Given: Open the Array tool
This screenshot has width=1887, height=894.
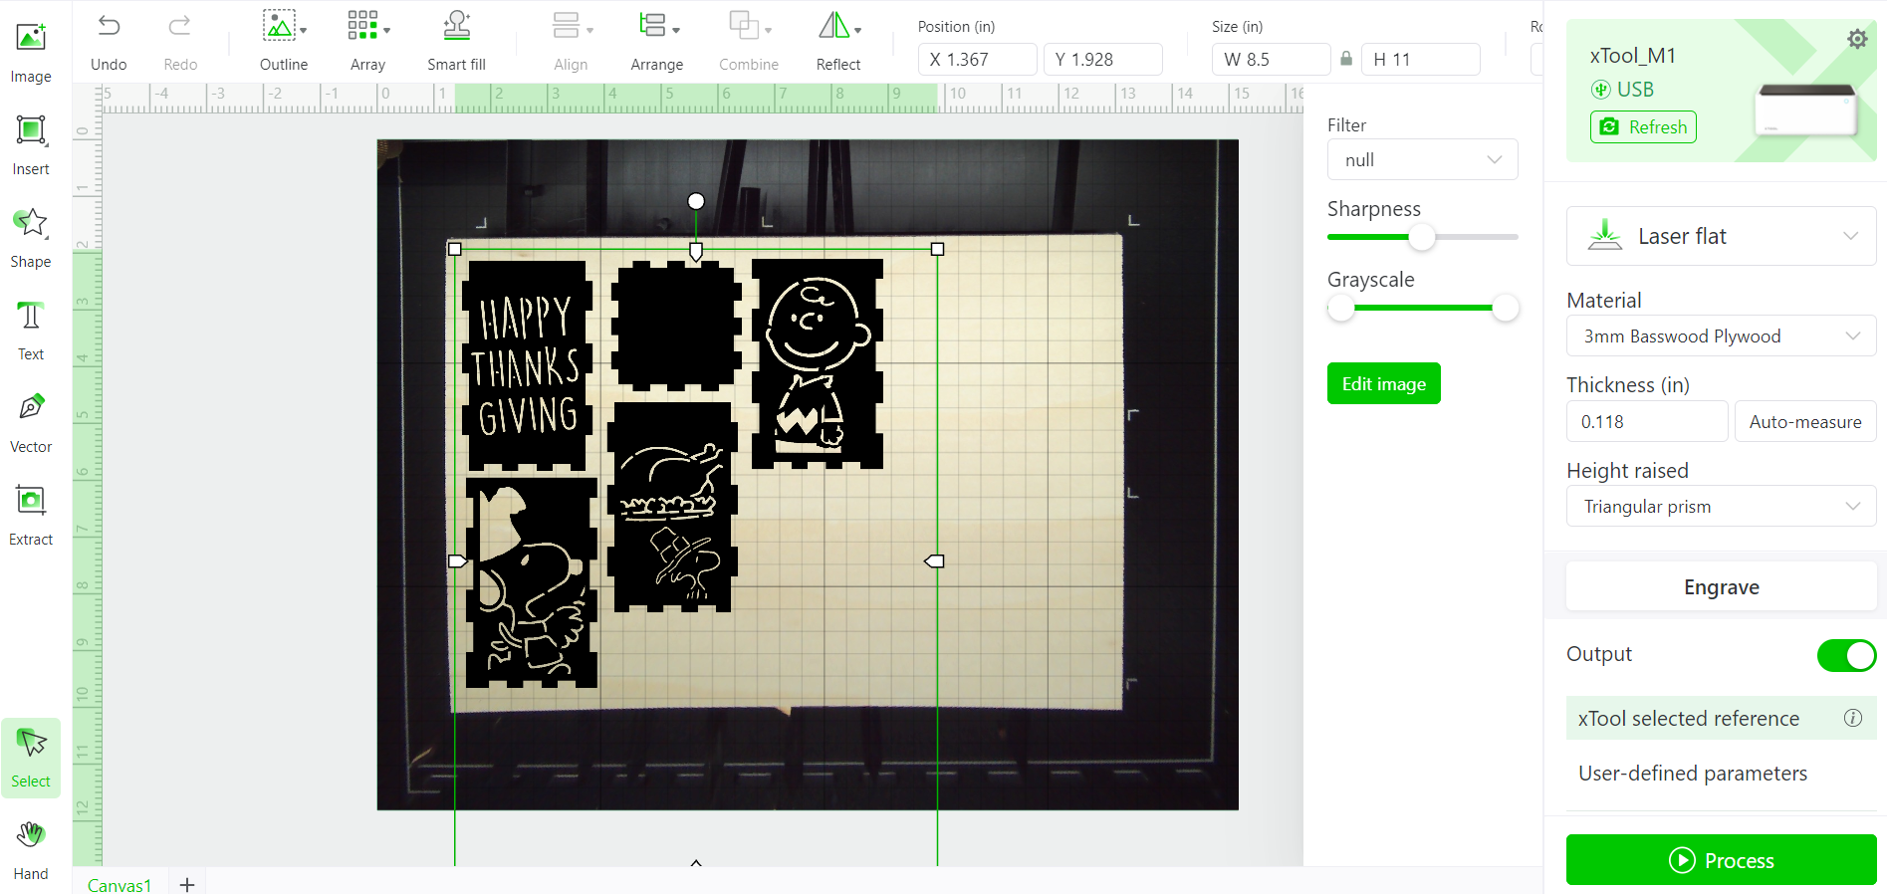Looking at the screenshot, I should [x=367, y=42].
